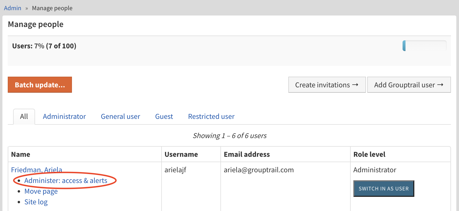Open the Site log link

point(36,202)
